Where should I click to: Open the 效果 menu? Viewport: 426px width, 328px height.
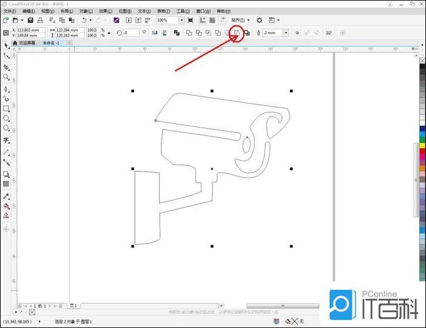106,11
